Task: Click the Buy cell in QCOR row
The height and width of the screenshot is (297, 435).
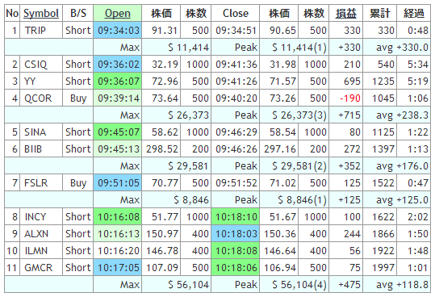Action: click(x=78, y=98)
